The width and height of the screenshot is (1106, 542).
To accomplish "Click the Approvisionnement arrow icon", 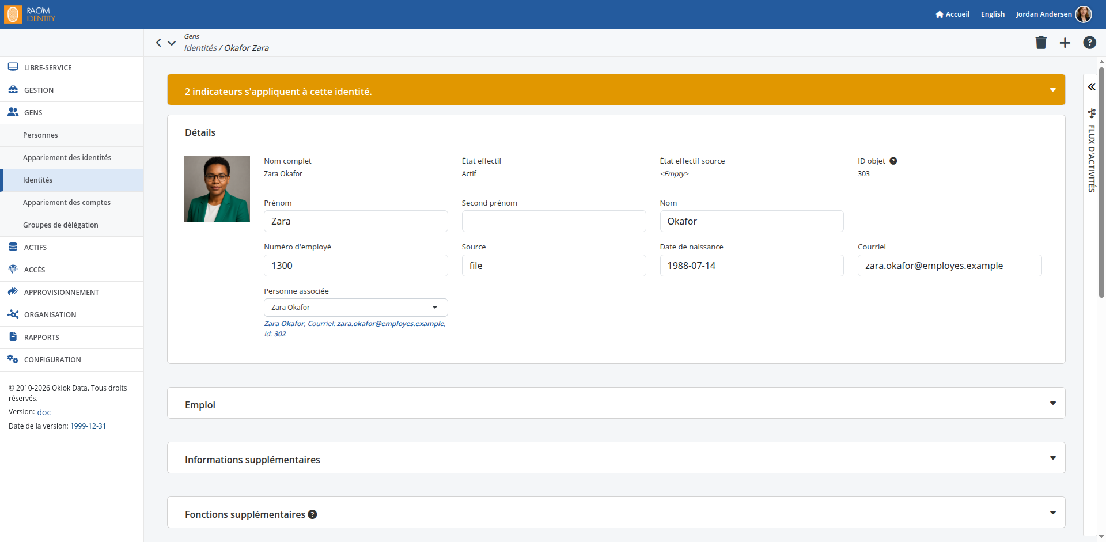I will (13, 292).
